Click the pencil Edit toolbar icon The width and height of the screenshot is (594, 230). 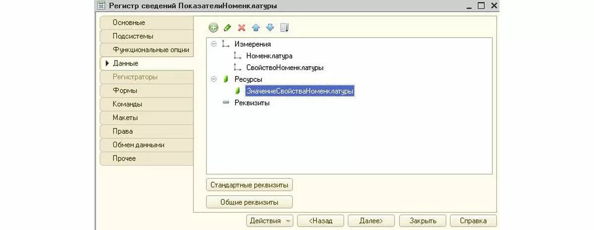(228, 28)
